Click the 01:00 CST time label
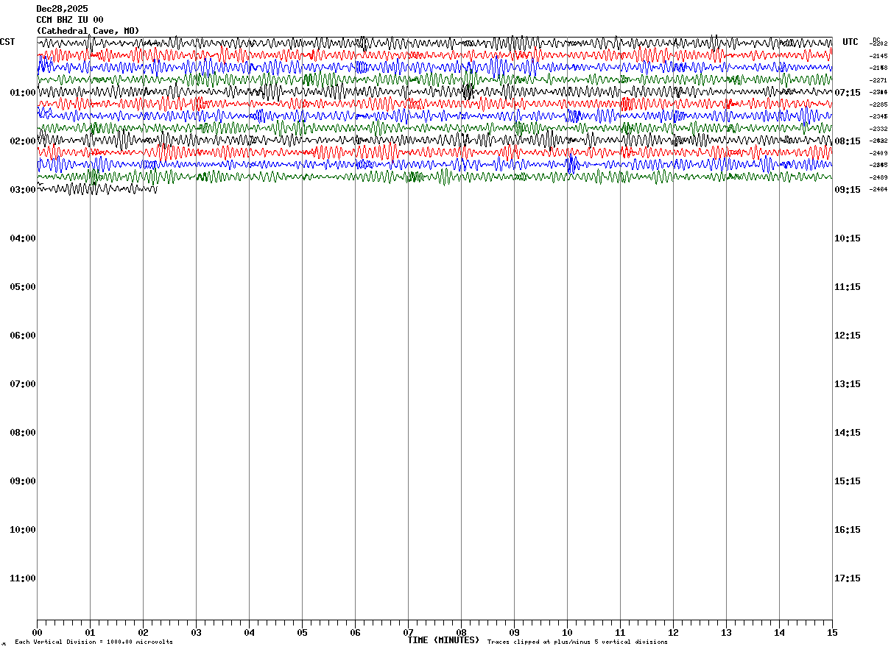Image resolution: width=891 pixels, height=652 pixels. pyautogui.click(x=22, y=93)
